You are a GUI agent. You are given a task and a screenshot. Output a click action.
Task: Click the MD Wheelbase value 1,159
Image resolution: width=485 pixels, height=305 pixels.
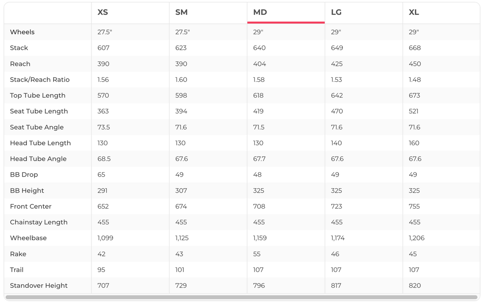(x=260, y=238)
